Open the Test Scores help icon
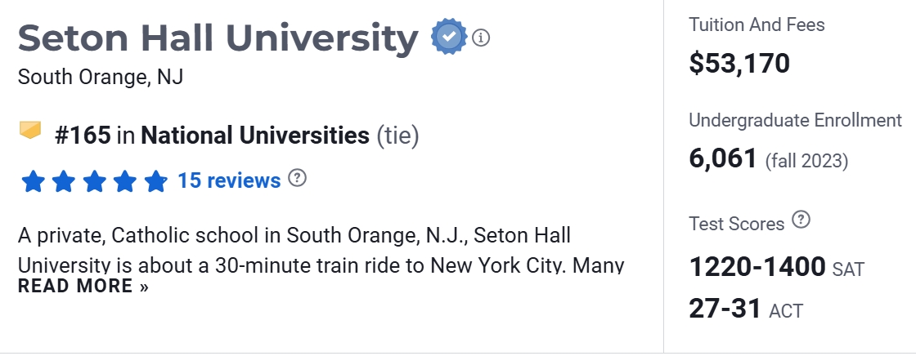Viewport: 916px width, 356px height. click(x=801, y=220)
